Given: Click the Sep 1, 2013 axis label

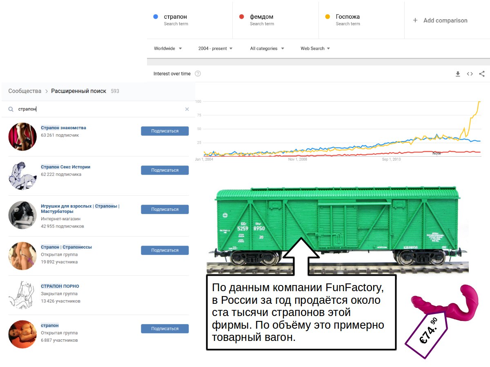Looking at the screenshot, I should point(392,159).
